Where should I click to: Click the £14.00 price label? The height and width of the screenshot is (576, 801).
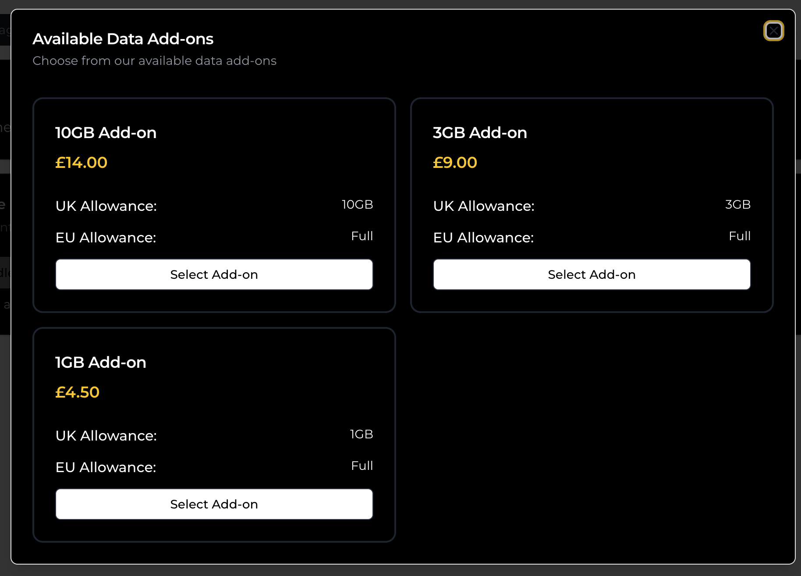[81, 162]
